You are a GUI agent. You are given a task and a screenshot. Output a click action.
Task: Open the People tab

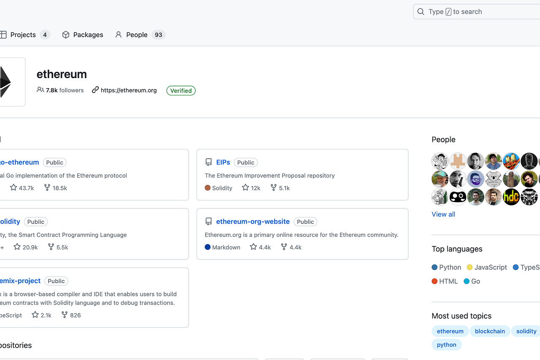click(140, 35)
